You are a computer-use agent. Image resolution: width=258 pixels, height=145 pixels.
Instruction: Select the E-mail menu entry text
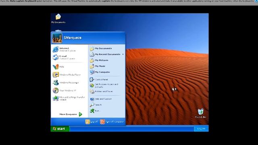tap(63, 56)
